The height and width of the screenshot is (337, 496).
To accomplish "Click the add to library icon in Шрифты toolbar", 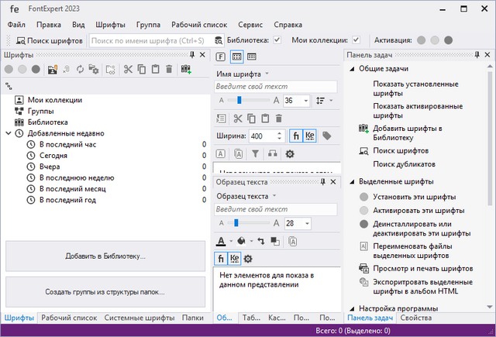I will (186, 70).
